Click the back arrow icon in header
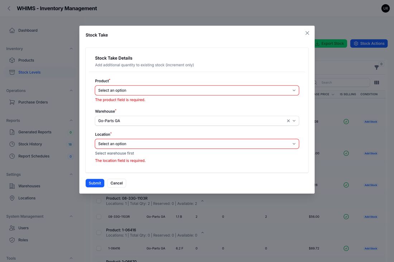 [x=9, y=8]
